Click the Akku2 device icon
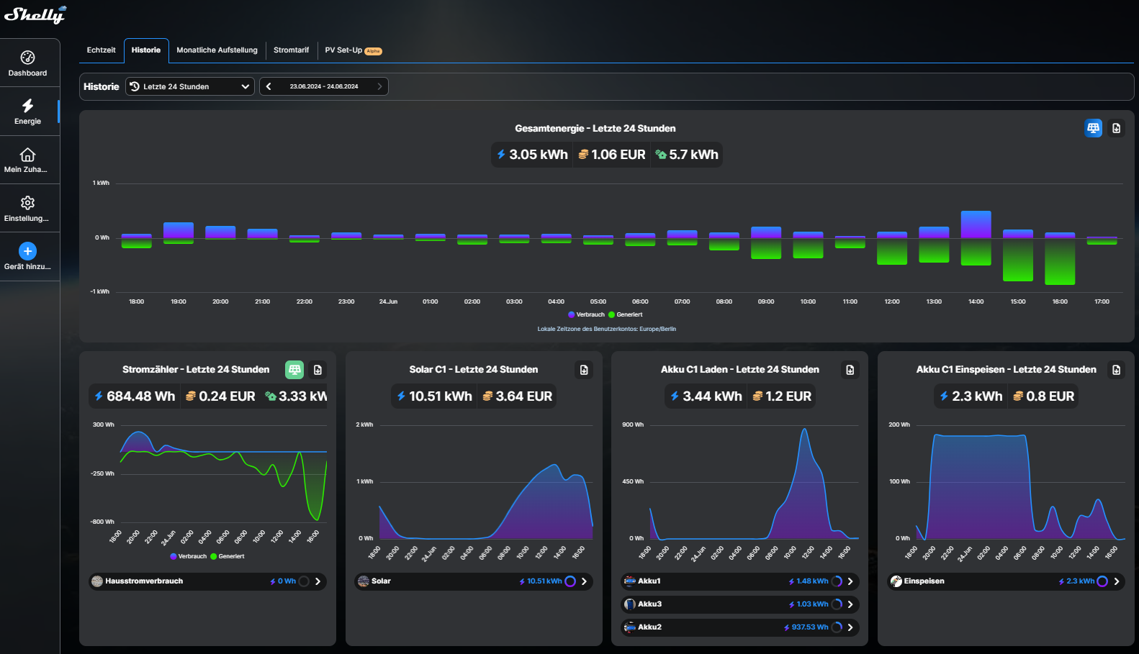Viewport: 1139px width, 654px height. (x=630, y=627)
